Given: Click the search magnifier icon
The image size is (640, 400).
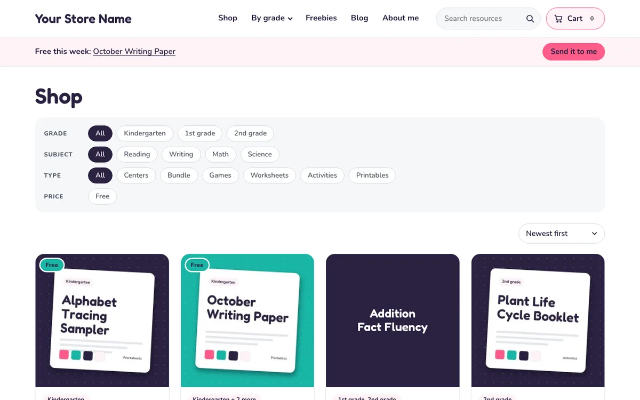Looking at the screenshot, I should click(530, 19).
